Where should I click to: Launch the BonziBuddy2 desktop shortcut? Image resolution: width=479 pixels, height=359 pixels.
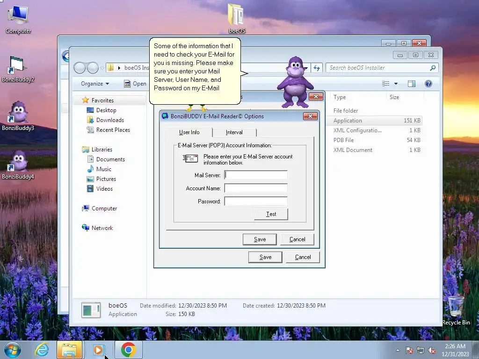point(18,69)
